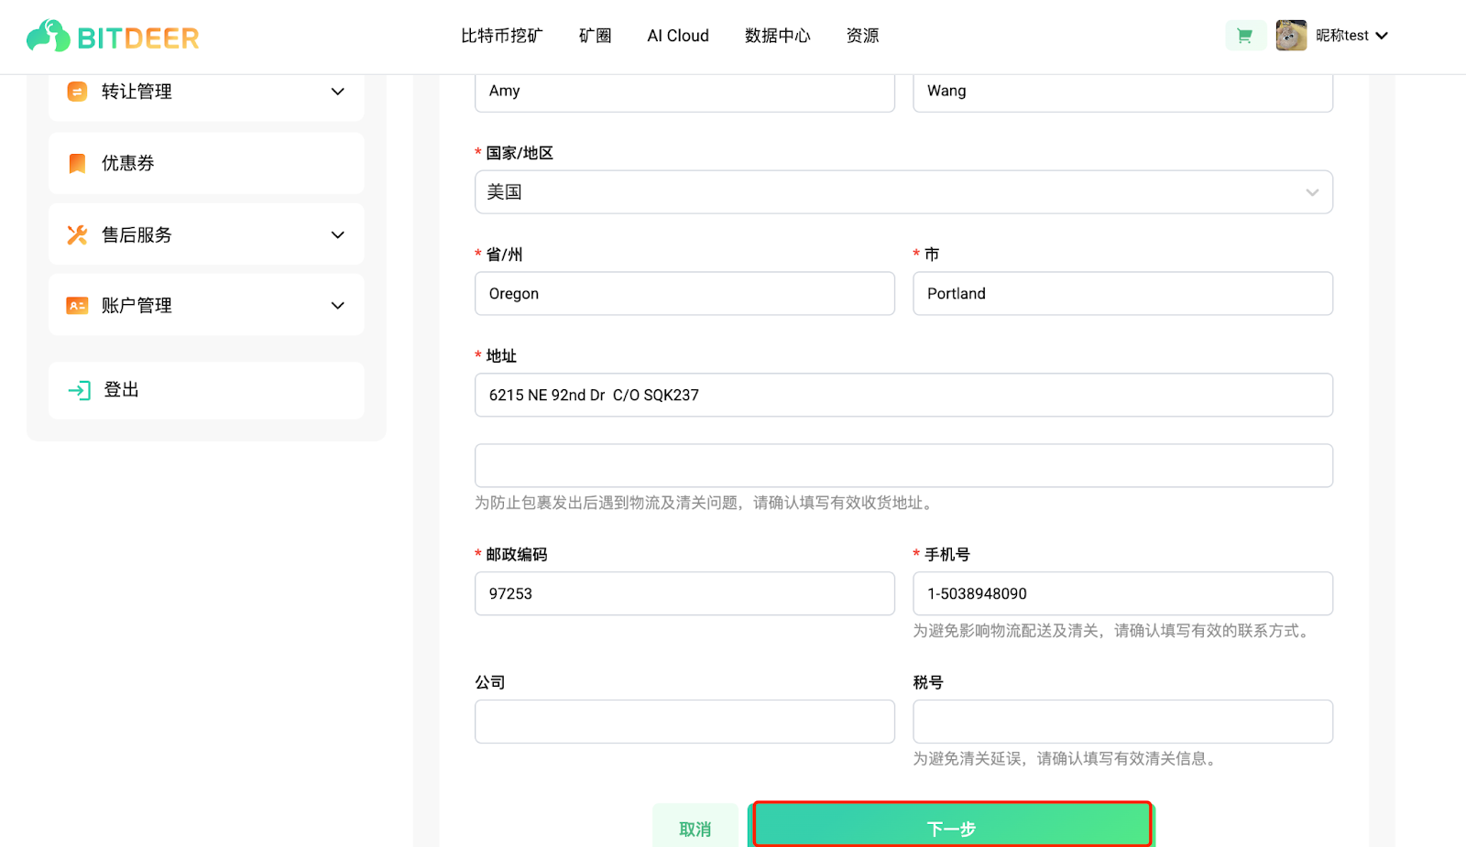1466x847 pixels.
Task: Expand the 转让管理 chevron
Action: [337, 92]
